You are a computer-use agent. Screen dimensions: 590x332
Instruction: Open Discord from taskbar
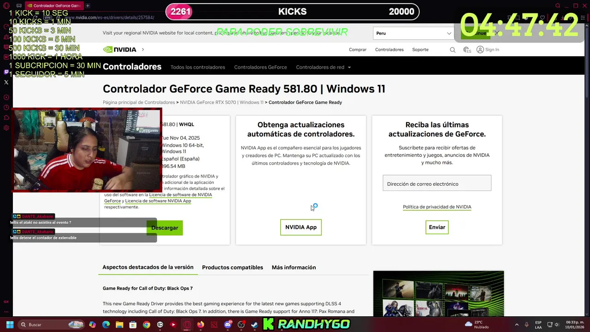tap(228, 325)
